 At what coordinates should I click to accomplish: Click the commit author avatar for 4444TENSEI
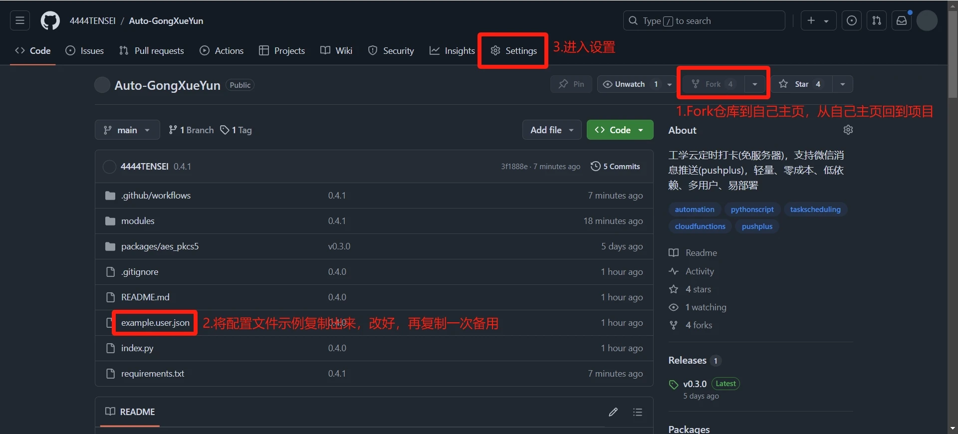(x=109, y=167)
